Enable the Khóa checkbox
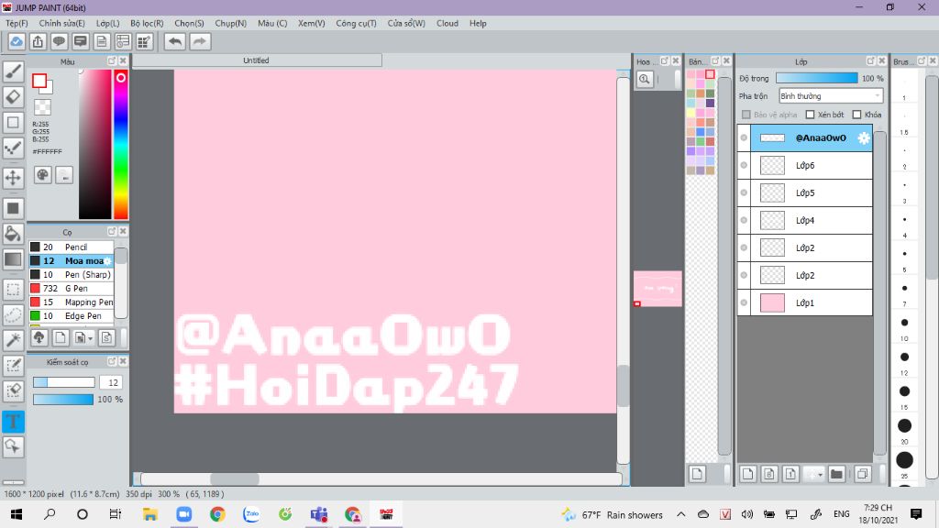Image resolution: width=939 pixels, height=528 pixels. (857, 115)
